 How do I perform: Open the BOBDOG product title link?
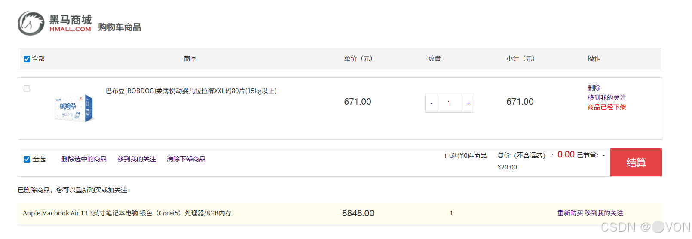point(191,91)
